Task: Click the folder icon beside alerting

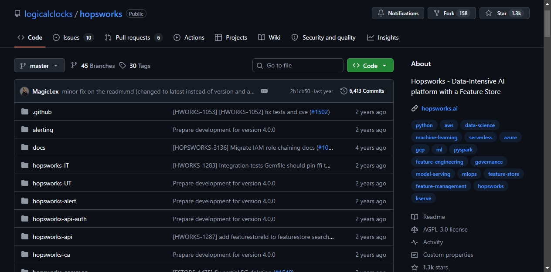Action: click(25, 130)
